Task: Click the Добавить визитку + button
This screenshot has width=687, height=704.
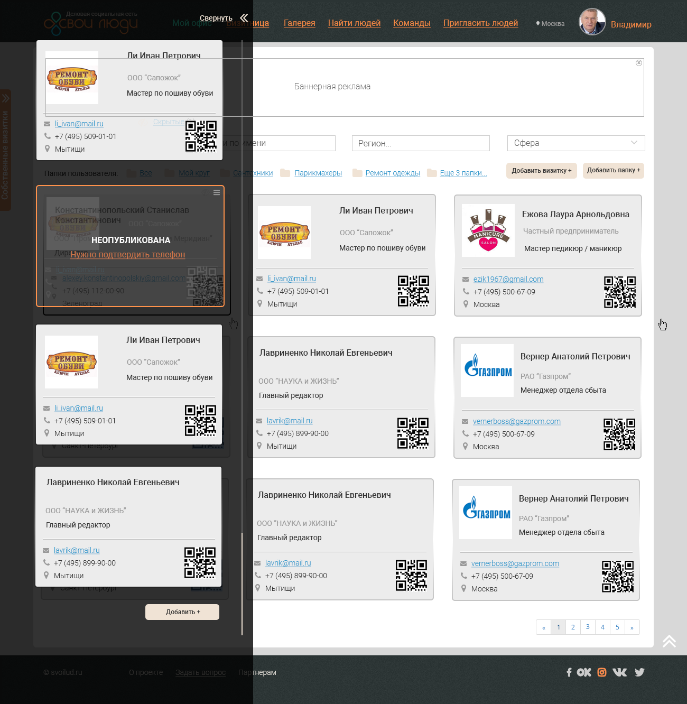Action: tap(541, 171)
